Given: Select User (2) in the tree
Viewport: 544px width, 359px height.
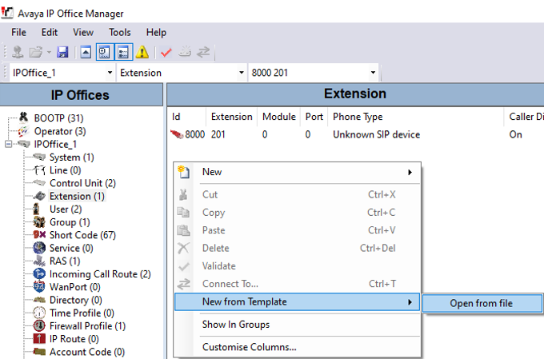Looking at the screenshot, I should coord(66,209).
